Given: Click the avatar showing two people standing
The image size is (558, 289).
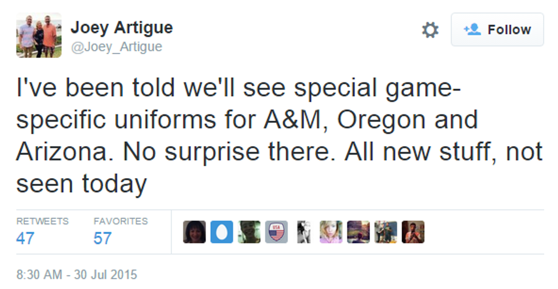Looking at the screenshot, I should click(385, 232).
